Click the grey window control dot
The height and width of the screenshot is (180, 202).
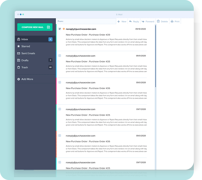point(18,14)
